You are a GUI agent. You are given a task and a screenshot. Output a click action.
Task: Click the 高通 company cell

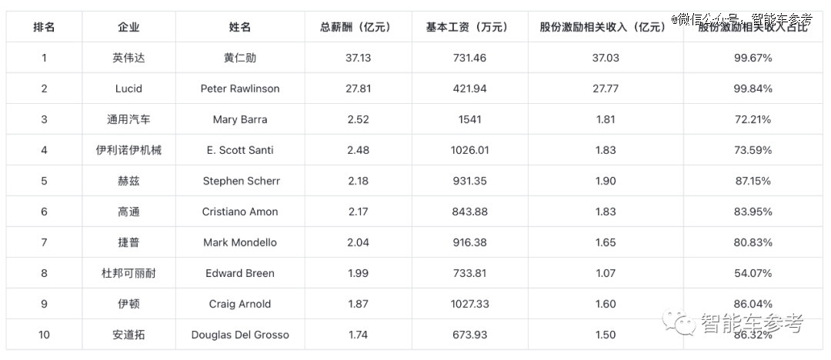(128, 212)
